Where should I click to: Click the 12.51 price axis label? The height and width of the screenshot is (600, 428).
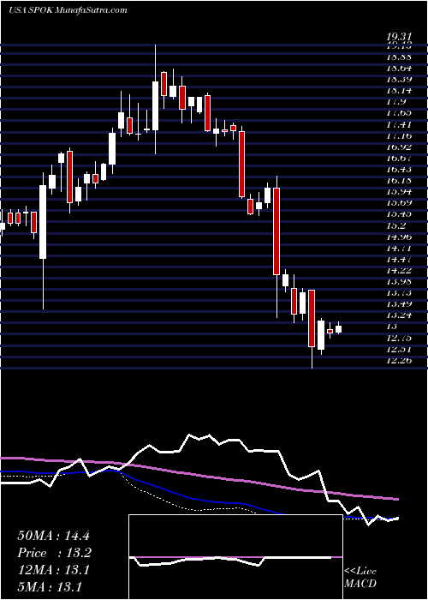click(x=399, y=349)
